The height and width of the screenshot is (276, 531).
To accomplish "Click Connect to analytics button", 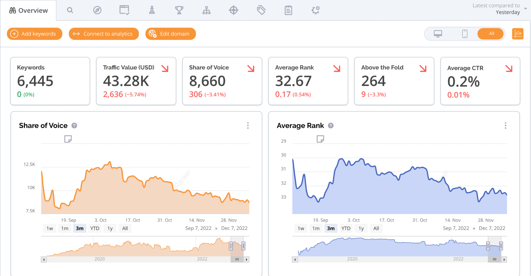I will point(104,34).
